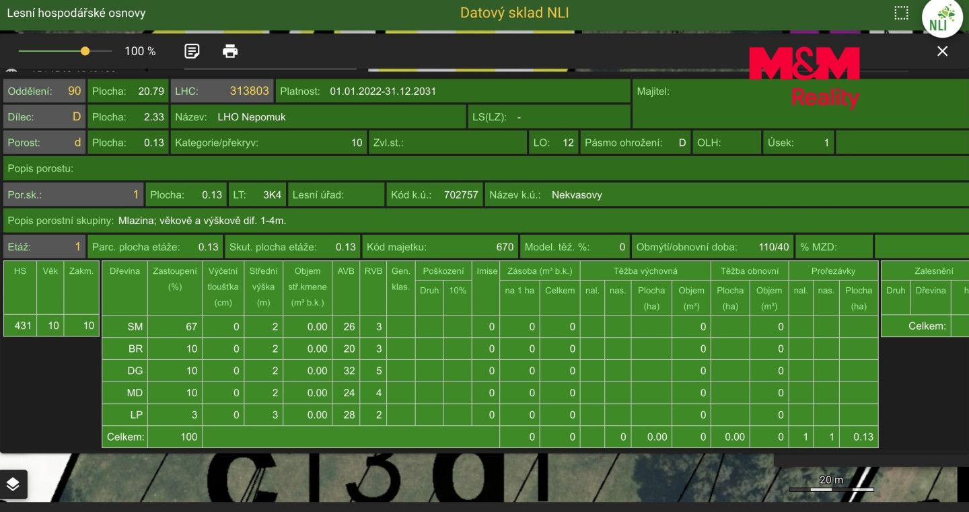969x512 pixels.
Task: Click the Etáž field with value 1
Action: (x=44, y=247)
